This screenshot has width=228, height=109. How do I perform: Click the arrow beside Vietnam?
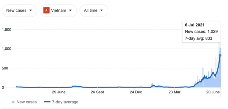click(x=70, y=11)
